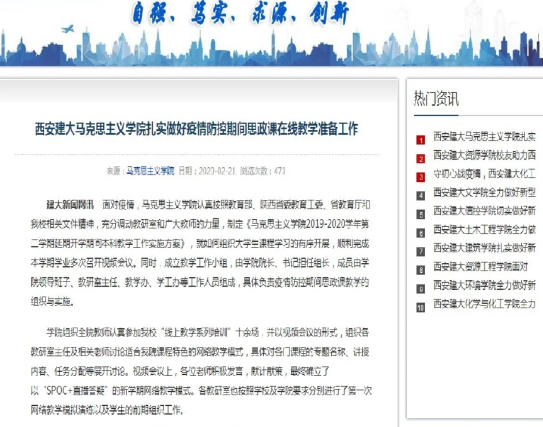This screenshot has height=427, width=543.
Task: Click the gray rank 4 badge
Action: pos(421,196)
